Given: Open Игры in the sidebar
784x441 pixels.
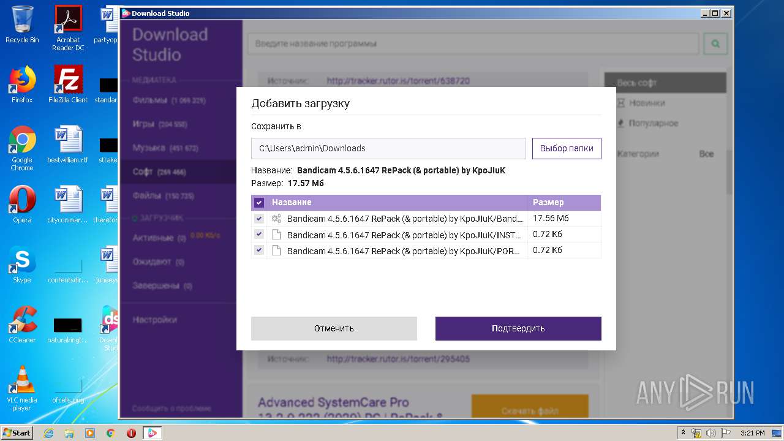Looking at the screenshot, I should (x=178, y=124).
